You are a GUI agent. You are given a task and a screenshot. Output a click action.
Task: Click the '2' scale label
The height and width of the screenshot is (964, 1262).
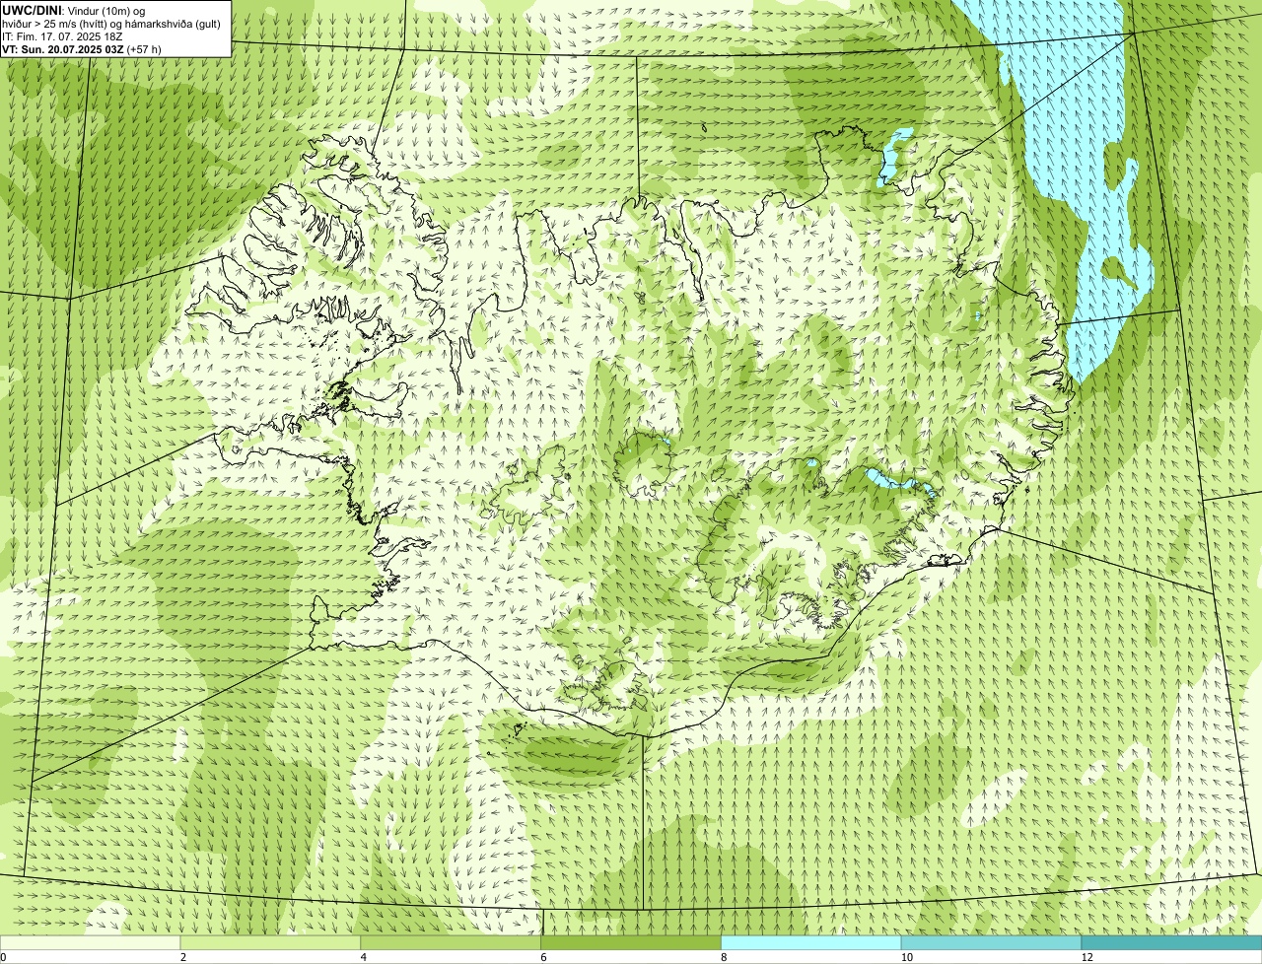pos(183,957)
